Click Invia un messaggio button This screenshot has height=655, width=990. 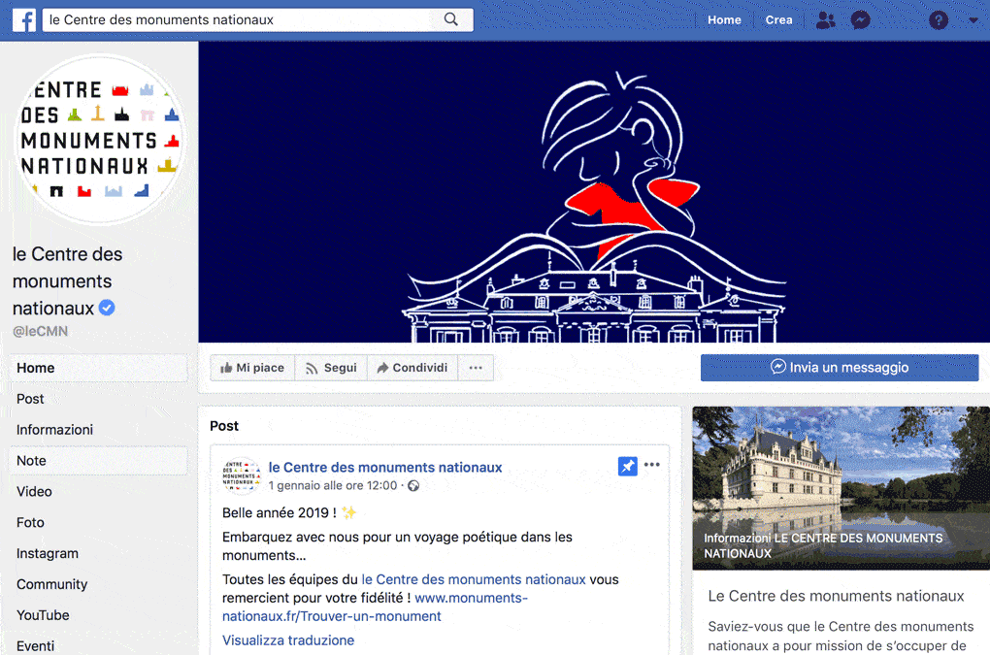point(840,368)
